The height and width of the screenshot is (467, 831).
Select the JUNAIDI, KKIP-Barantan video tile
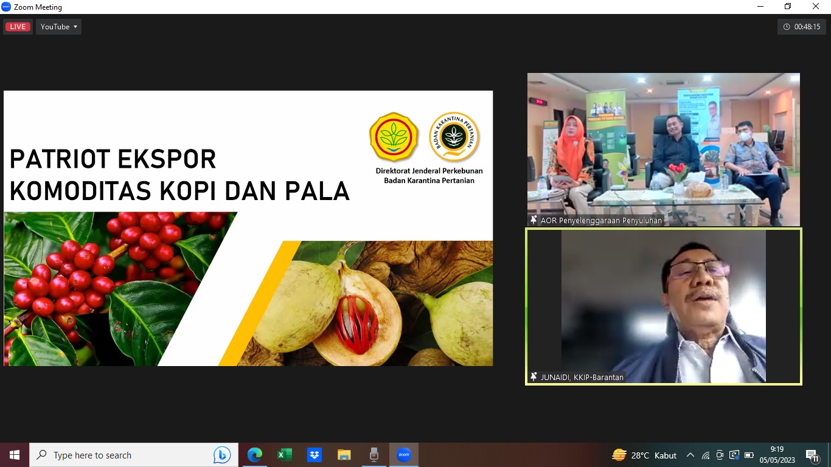[x=663, y=304]
